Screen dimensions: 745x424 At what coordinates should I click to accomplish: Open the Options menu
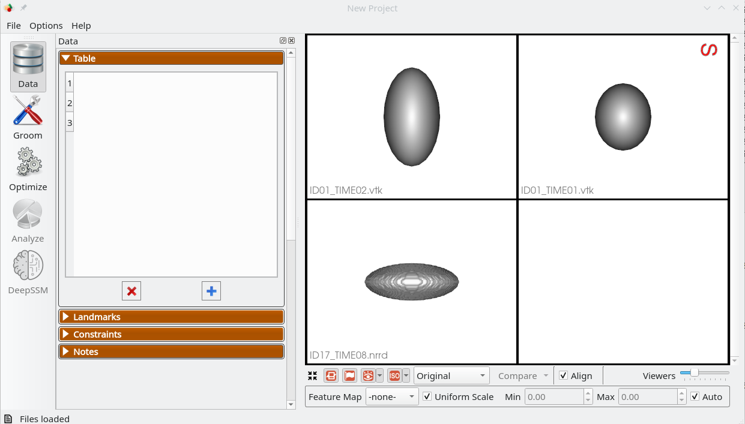coord(46,26)
